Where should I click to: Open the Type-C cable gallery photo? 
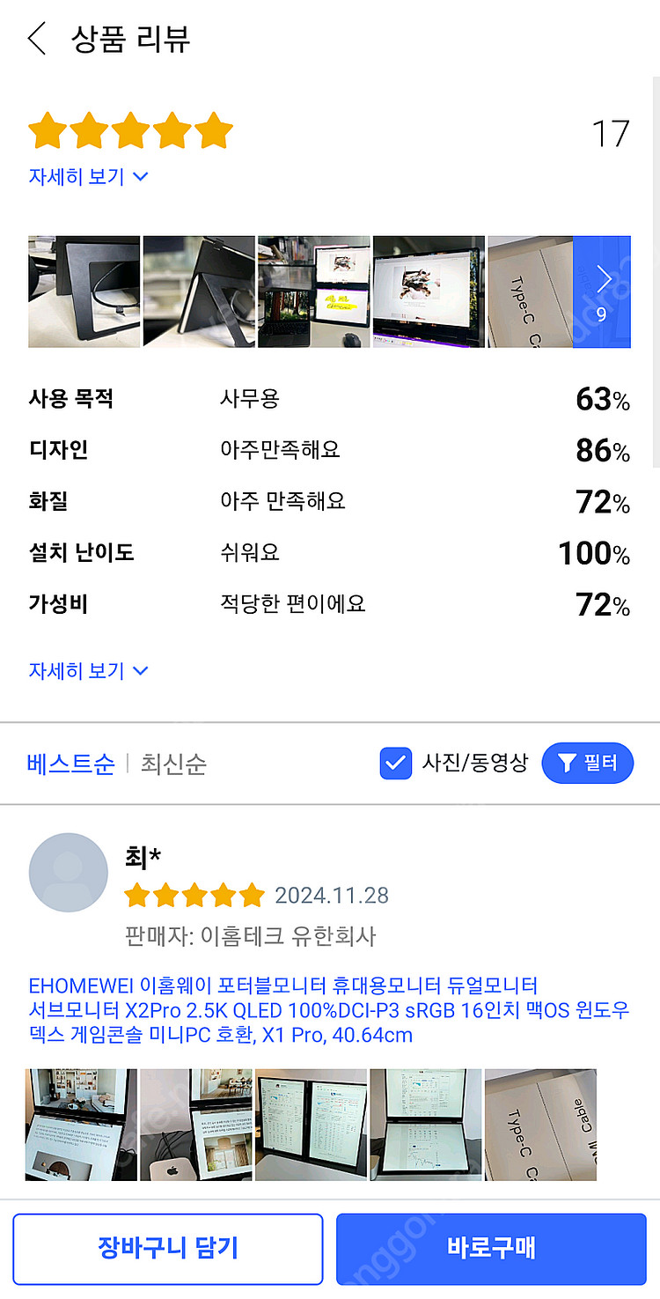coord(531,292)
